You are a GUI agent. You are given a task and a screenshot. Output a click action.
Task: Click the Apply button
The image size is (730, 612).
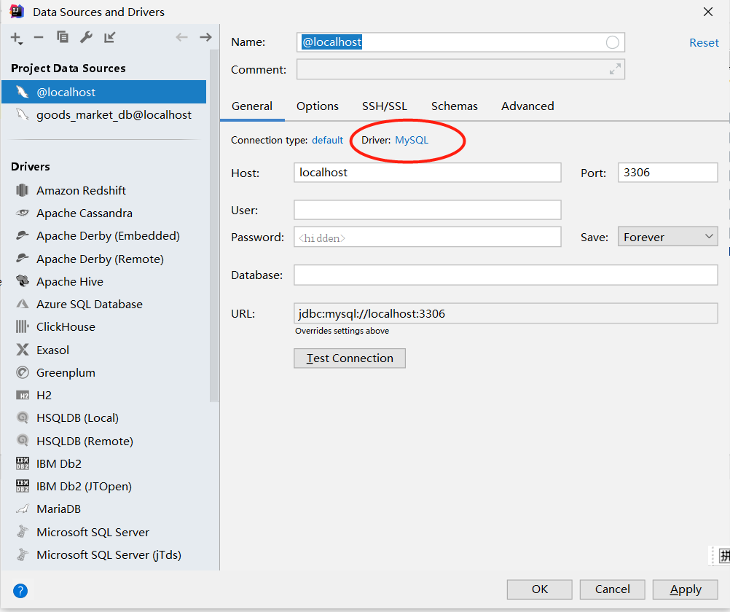pos(686,589)
